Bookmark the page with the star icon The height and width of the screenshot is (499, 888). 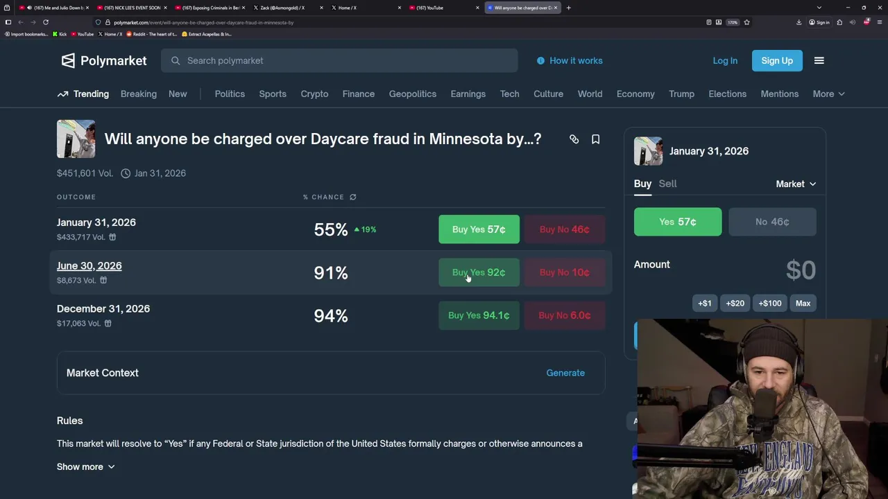[x=746, y=22]
